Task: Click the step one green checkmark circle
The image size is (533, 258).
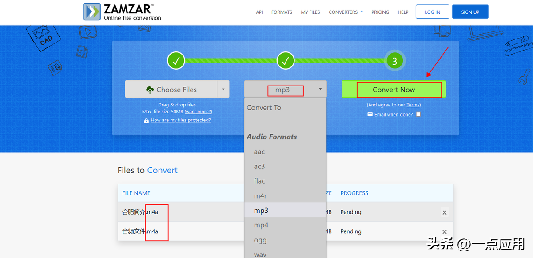Action: coord(176,60)
